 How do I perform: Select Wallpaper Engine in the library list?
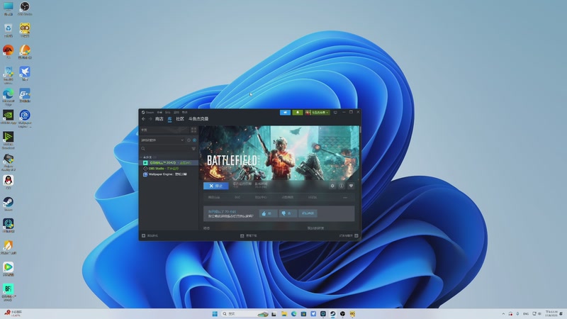pos(169,174)
